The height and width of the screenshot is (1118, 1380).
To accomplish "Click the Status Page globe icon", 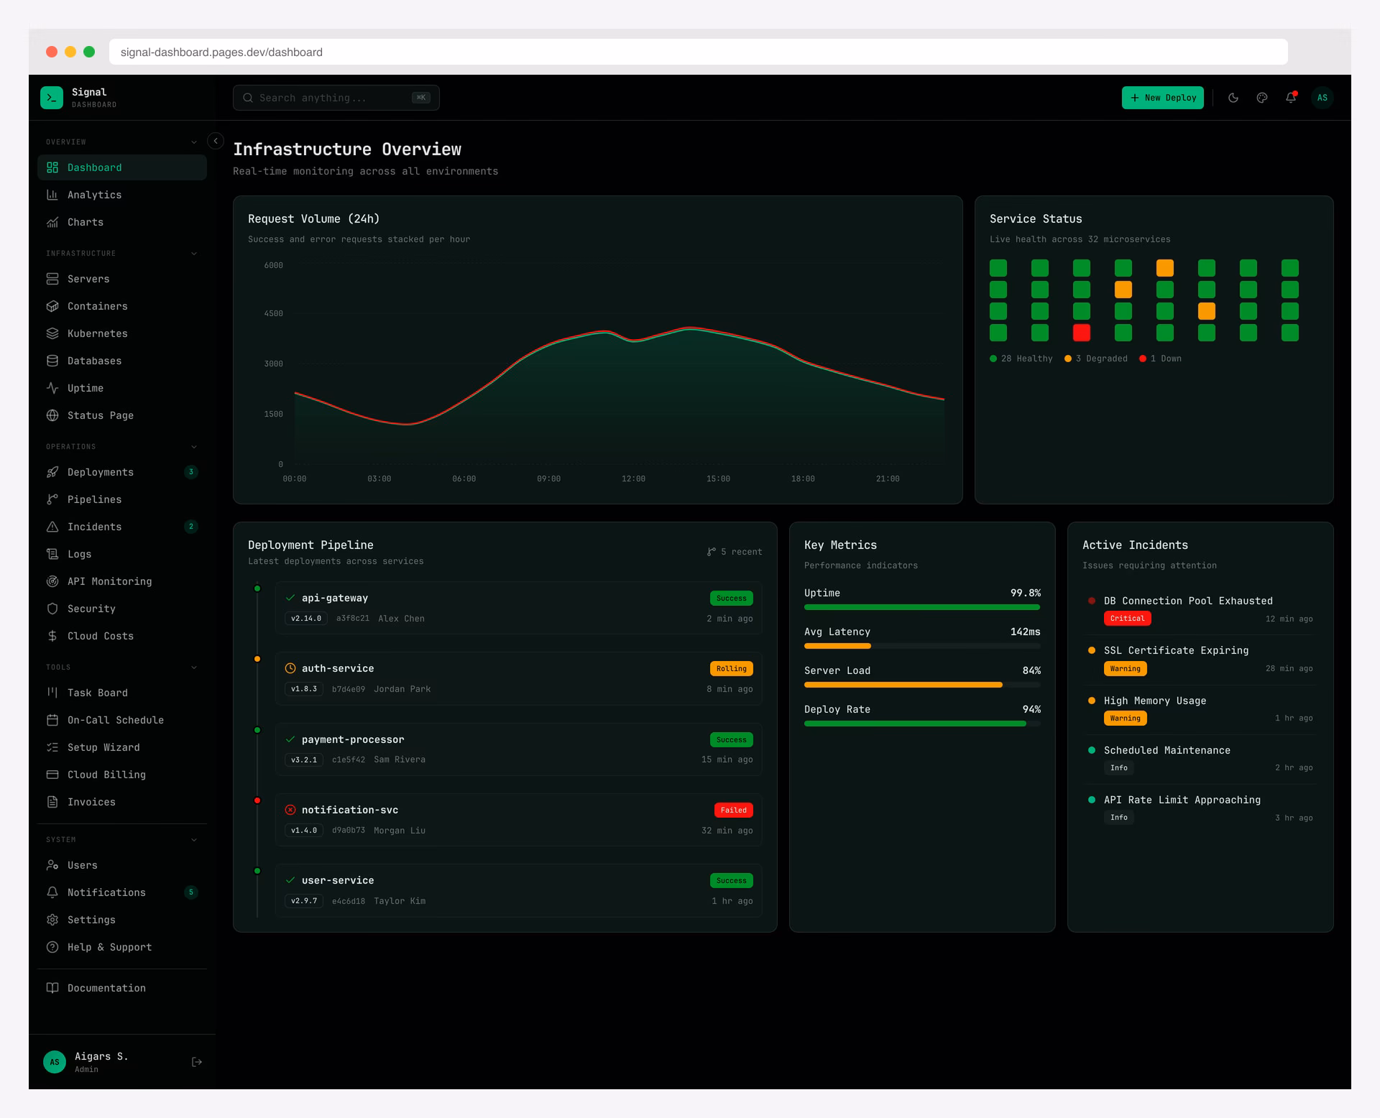I will tap(52, 415).
